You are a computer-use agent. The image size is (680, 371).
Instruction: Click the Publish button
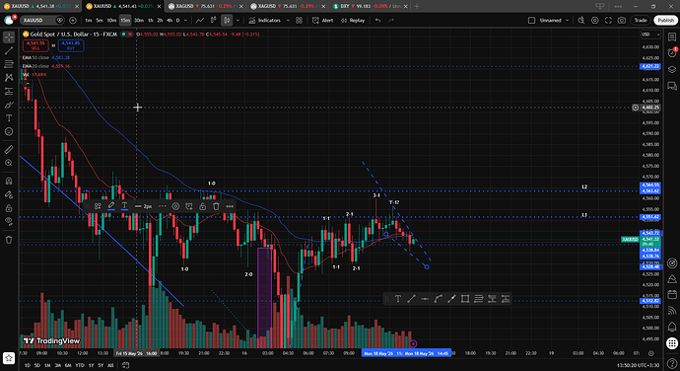(665, 21)
